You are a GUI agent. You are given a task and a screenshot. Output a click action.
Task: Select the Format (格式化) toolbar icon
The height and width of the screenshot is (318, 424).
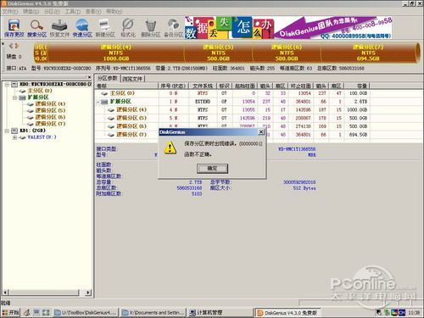128,28
